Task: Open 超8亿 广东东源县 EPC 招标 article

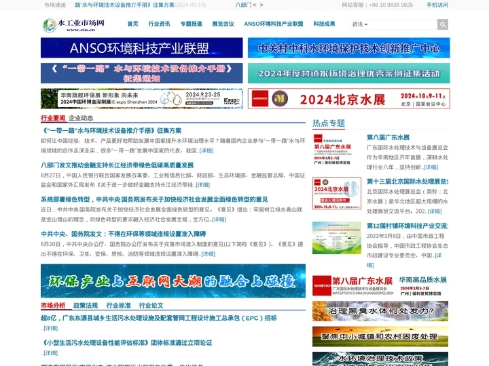Action: [x=159, y=318]
